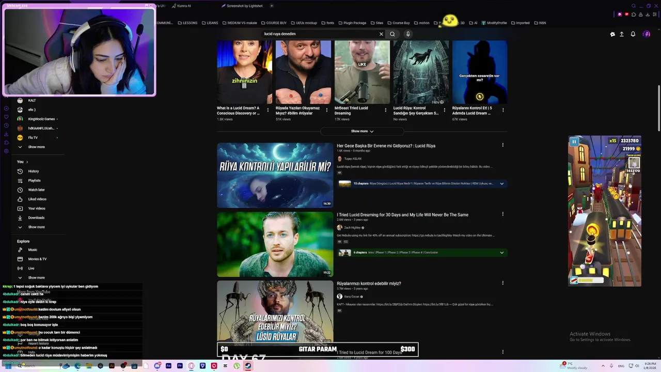Open options for 'MrBeast Tried Lucid Dreaming' short
Screen dimensions: 661x372
385,110
